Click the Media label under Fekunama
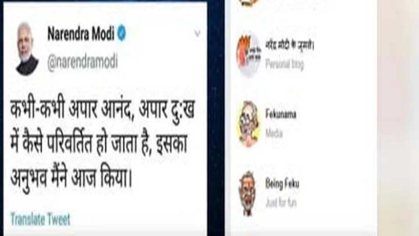 274,133
